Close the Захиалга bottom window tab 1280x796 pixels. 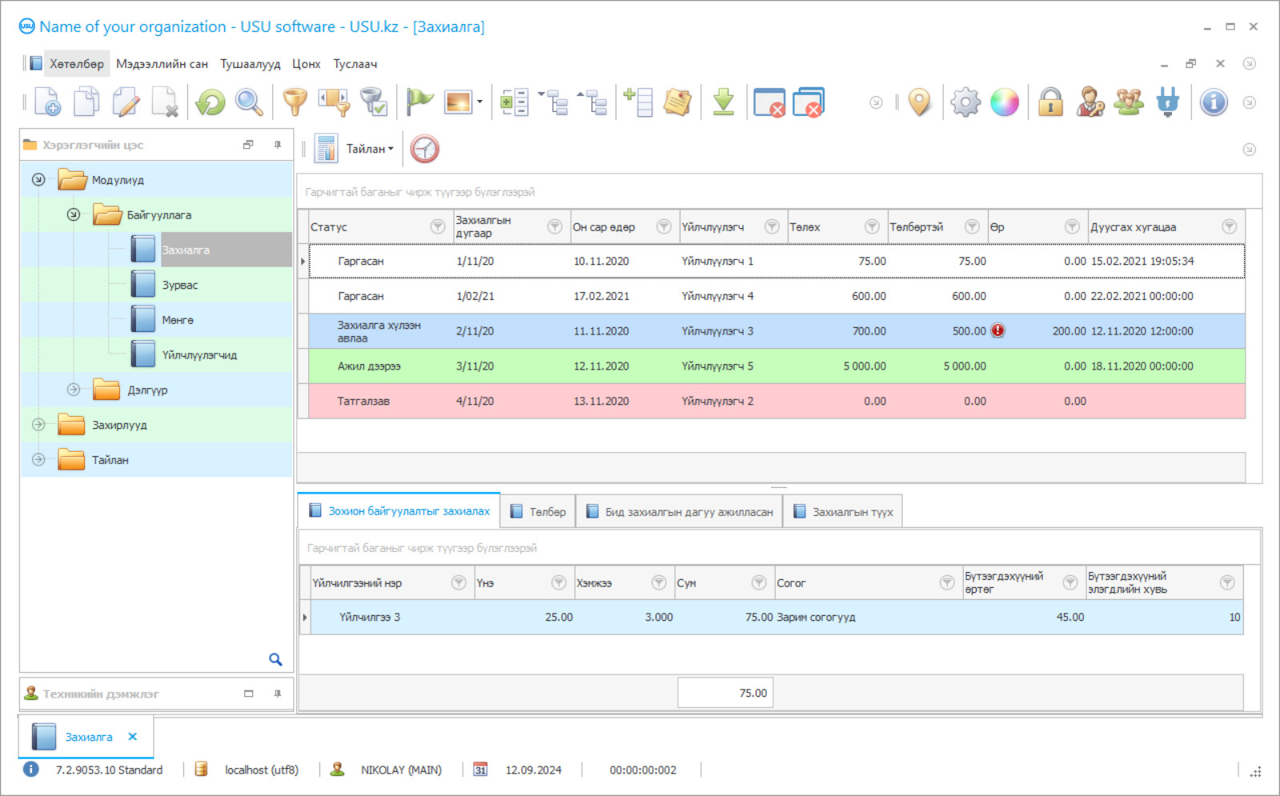click(133, 737)
